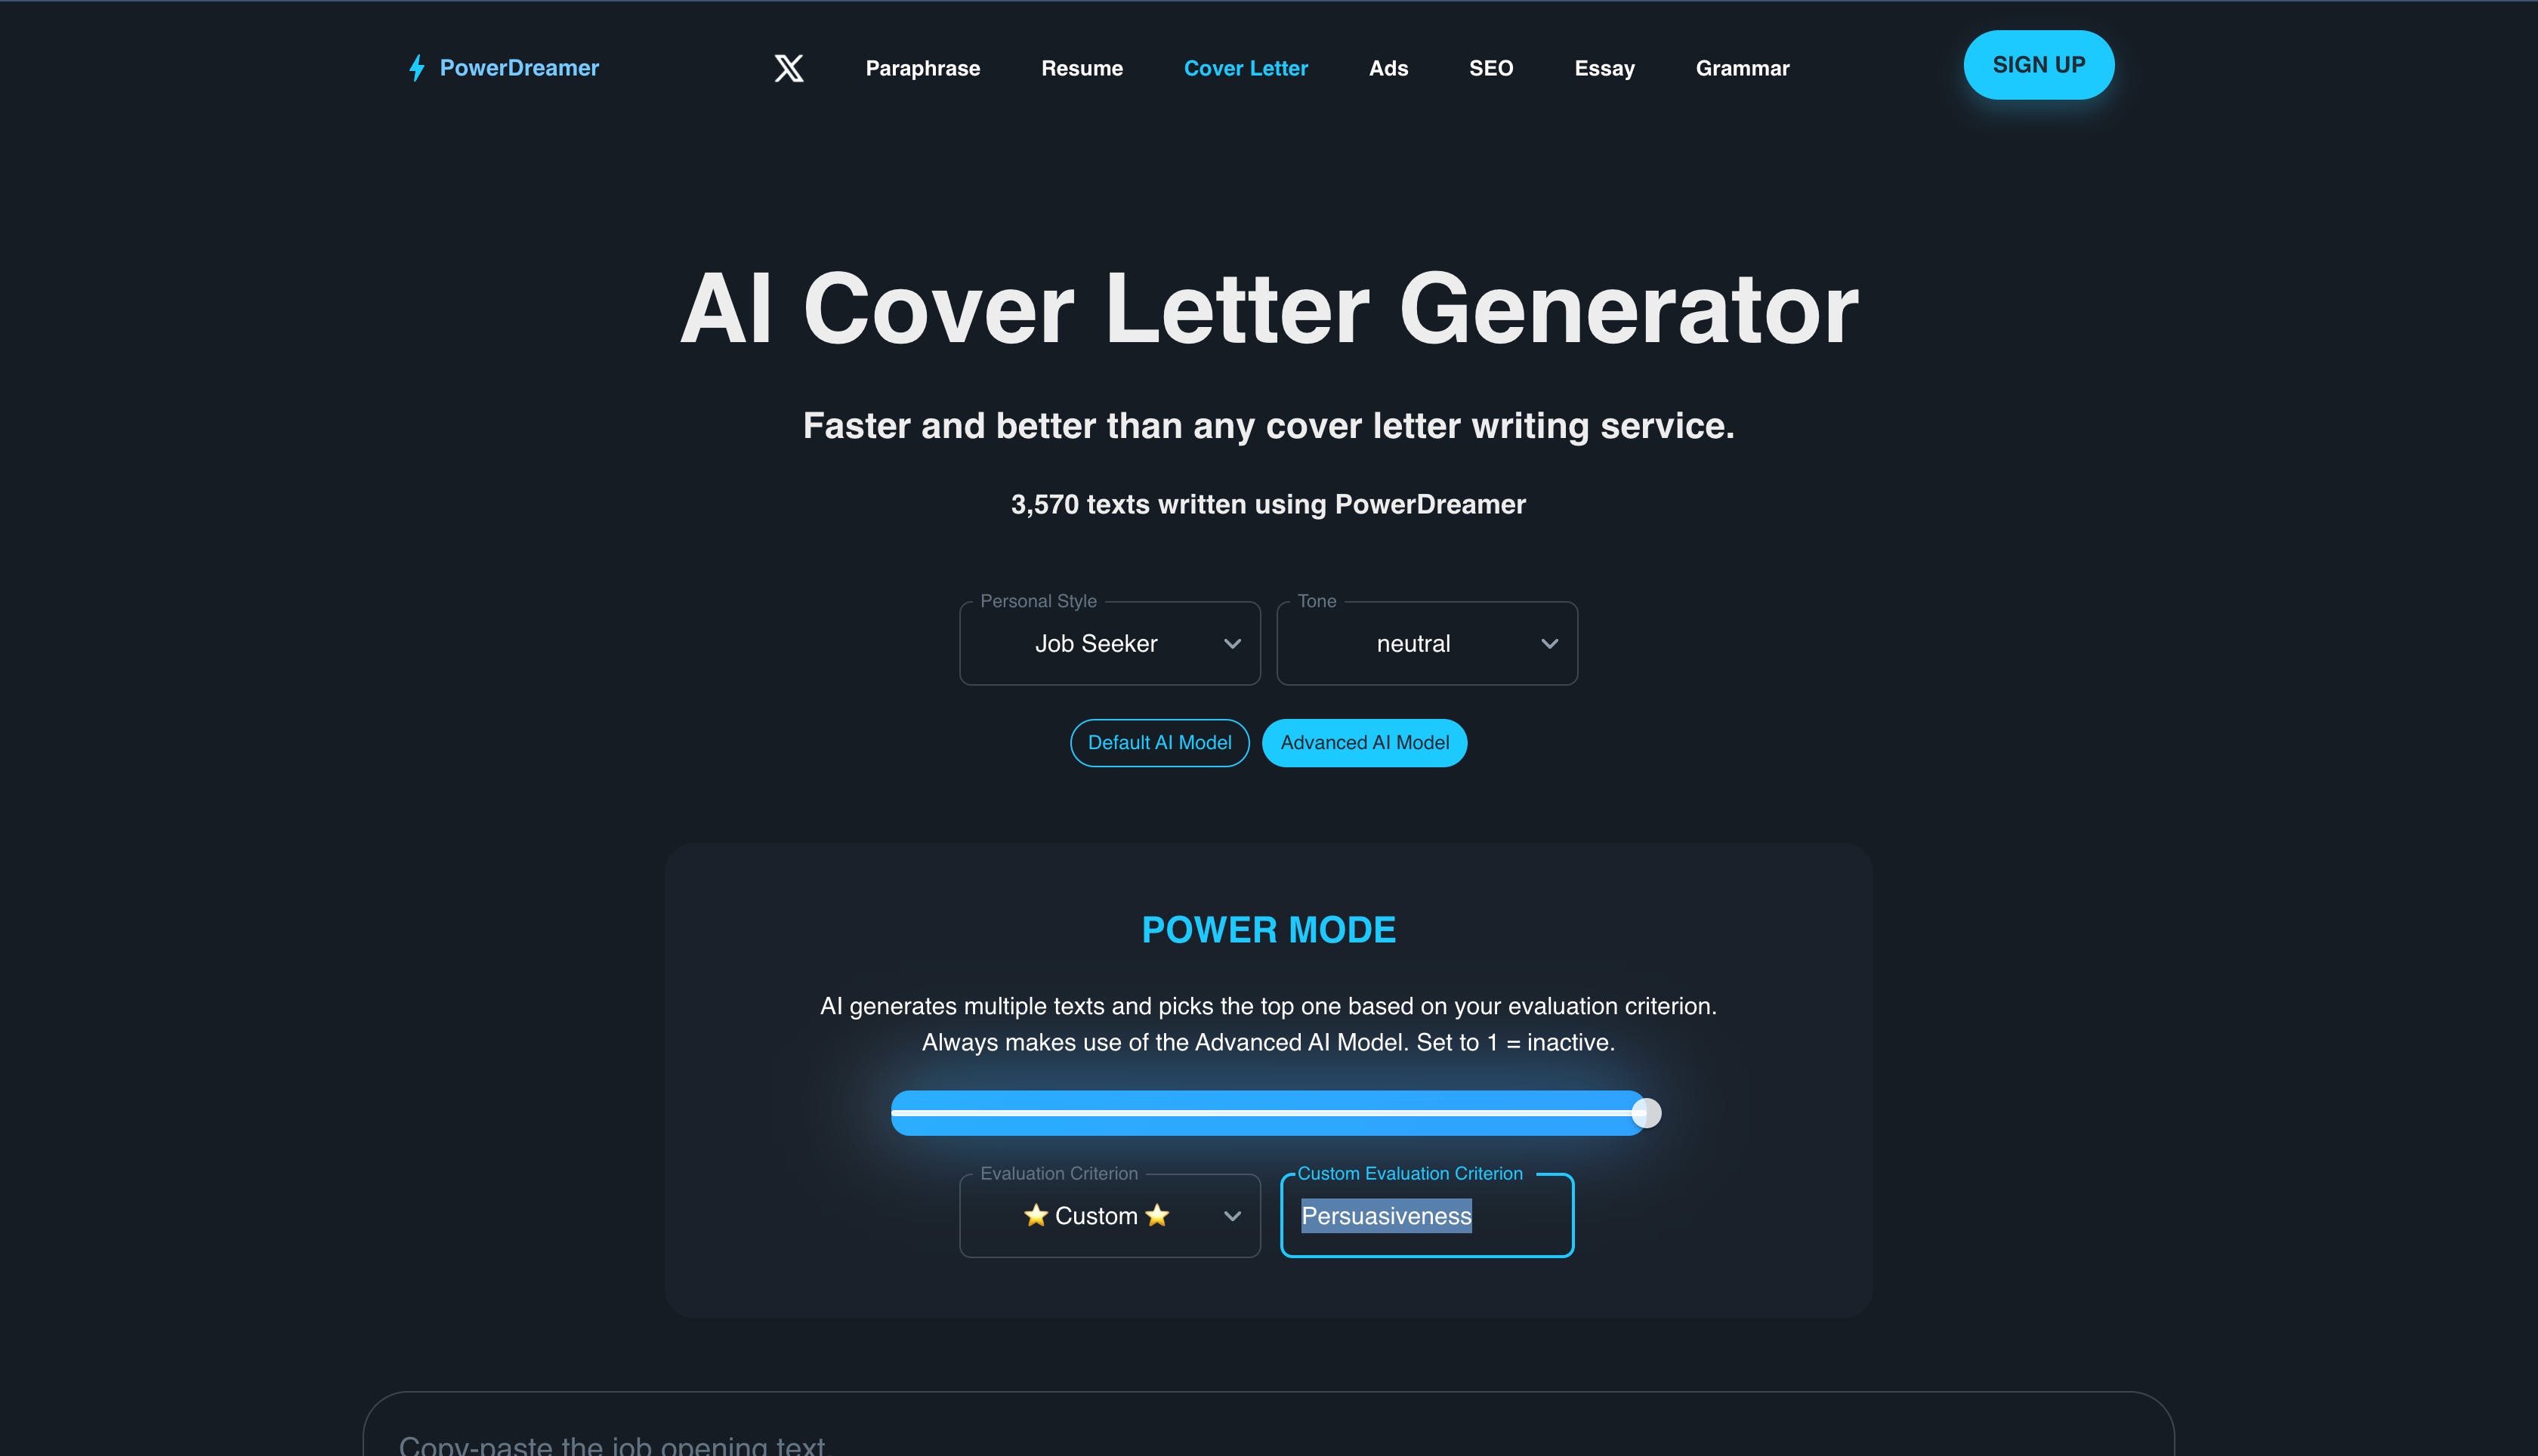Click the Grammar navigation link

pyautogui.click(x=1741, y=68)
